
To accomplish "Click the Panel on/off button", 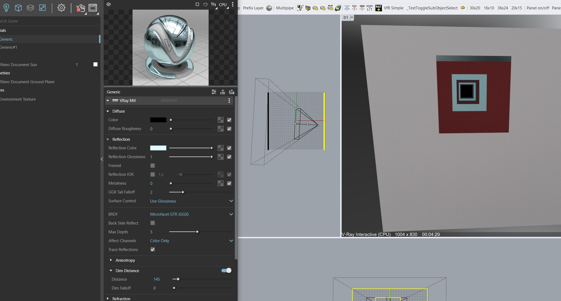I will pyautogui.click(x=538, y=8).
